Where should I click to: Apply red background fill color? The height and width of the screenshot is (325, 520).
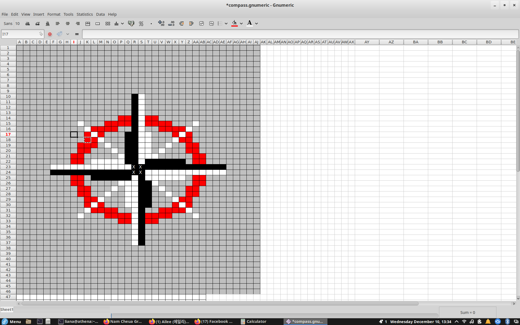pyautogui.click(x=234, y=24)
